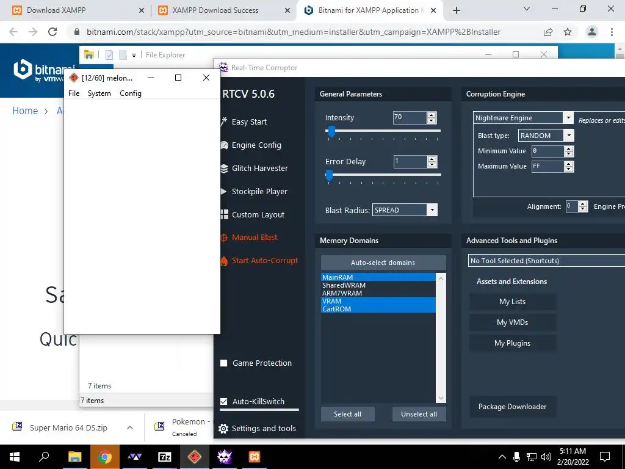
Task: Open My Lists button
Action: pos(513,302)
